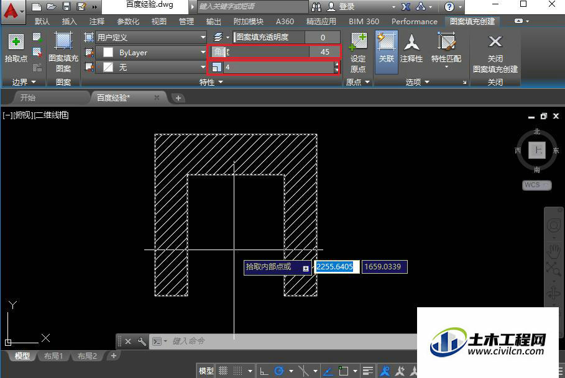Switch to the 布局1 layout tab
The width and height of the screenshot is (565, 378).
click(x=53, y=356)
